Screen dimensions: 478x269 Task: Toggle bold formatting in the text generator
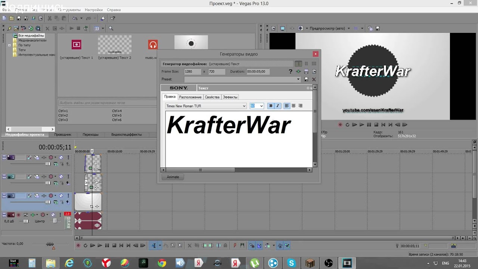(271, 106)
